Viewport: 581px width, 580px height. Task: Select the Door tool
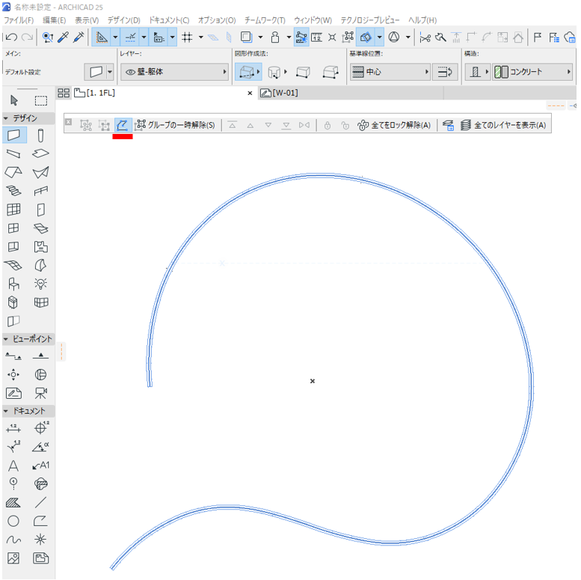coord(41,210)
